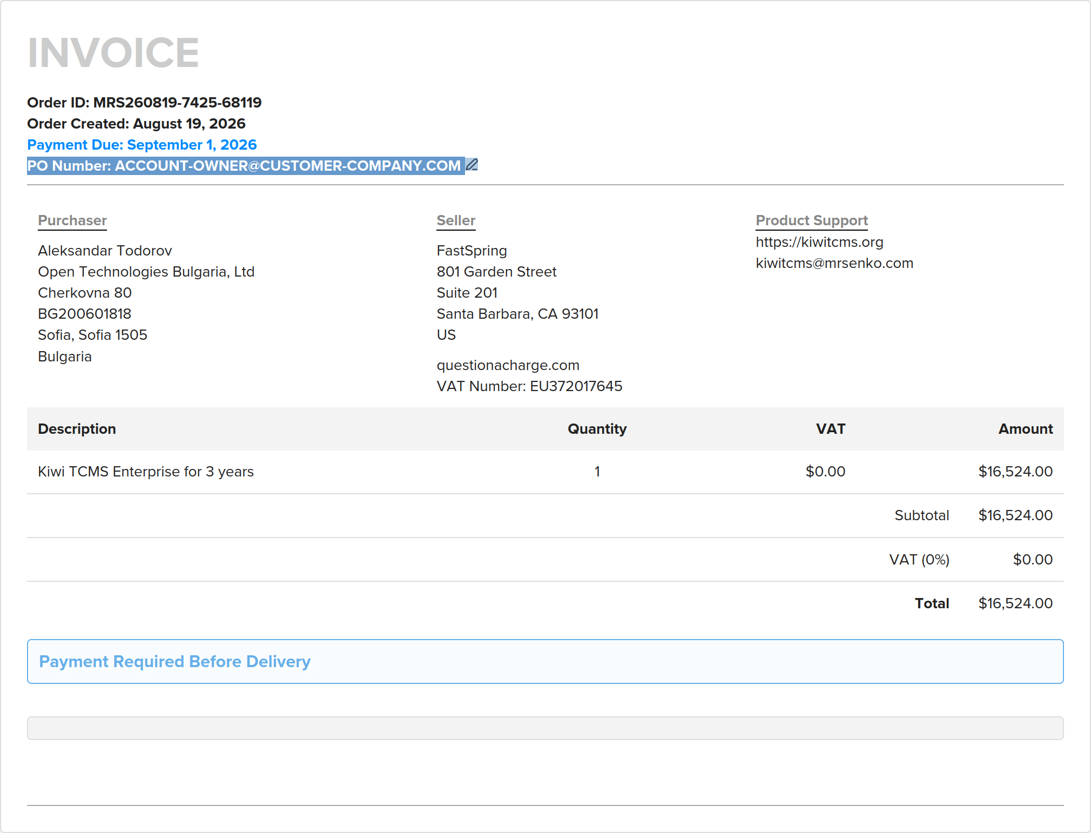This screenshot has width=1091, height=833.
Task: Click the Seller heading
Action: point(456,220)
